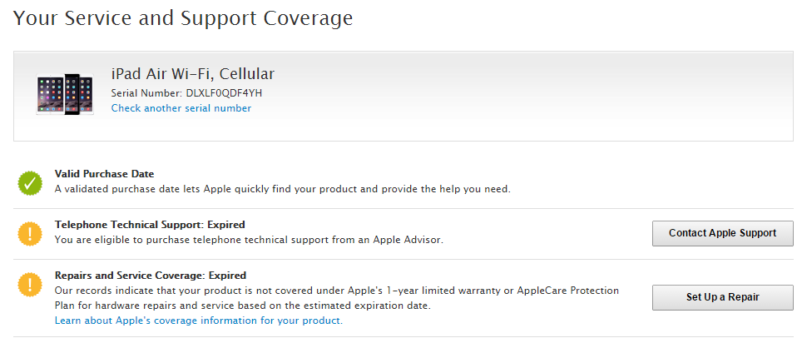Screen dimensions: 802x338
Task: Click the Your Service and Support Coverage heading
Action: 182,18
